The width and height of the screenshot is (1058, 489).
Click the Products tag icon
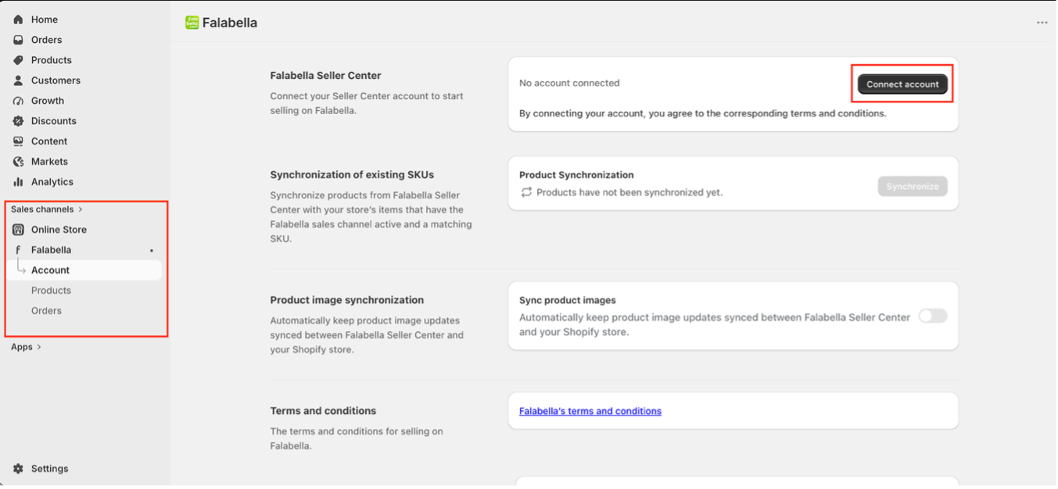coord(18,60)
